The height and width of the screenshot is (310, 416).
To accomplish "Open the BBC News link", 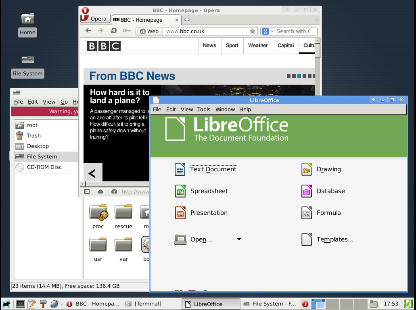I will tap(209, 46).
